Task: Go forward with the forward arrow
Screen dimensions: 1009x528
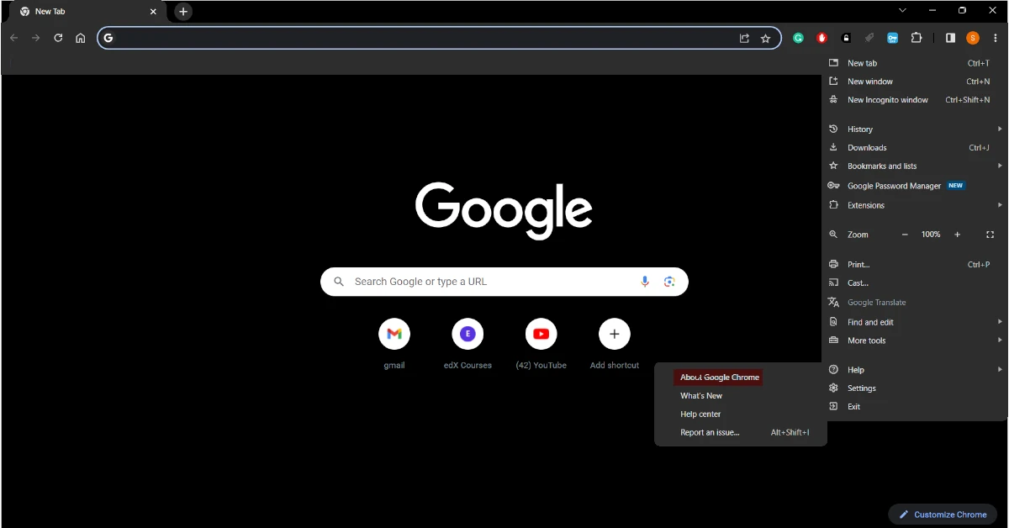Action: click(35, 38)
